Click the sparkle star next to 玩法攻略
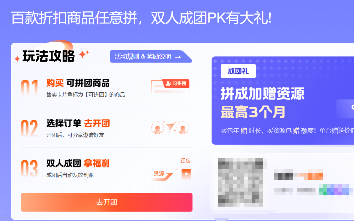Screen dimensions: 354x221 pyautogui.click(x=84, y=54)
